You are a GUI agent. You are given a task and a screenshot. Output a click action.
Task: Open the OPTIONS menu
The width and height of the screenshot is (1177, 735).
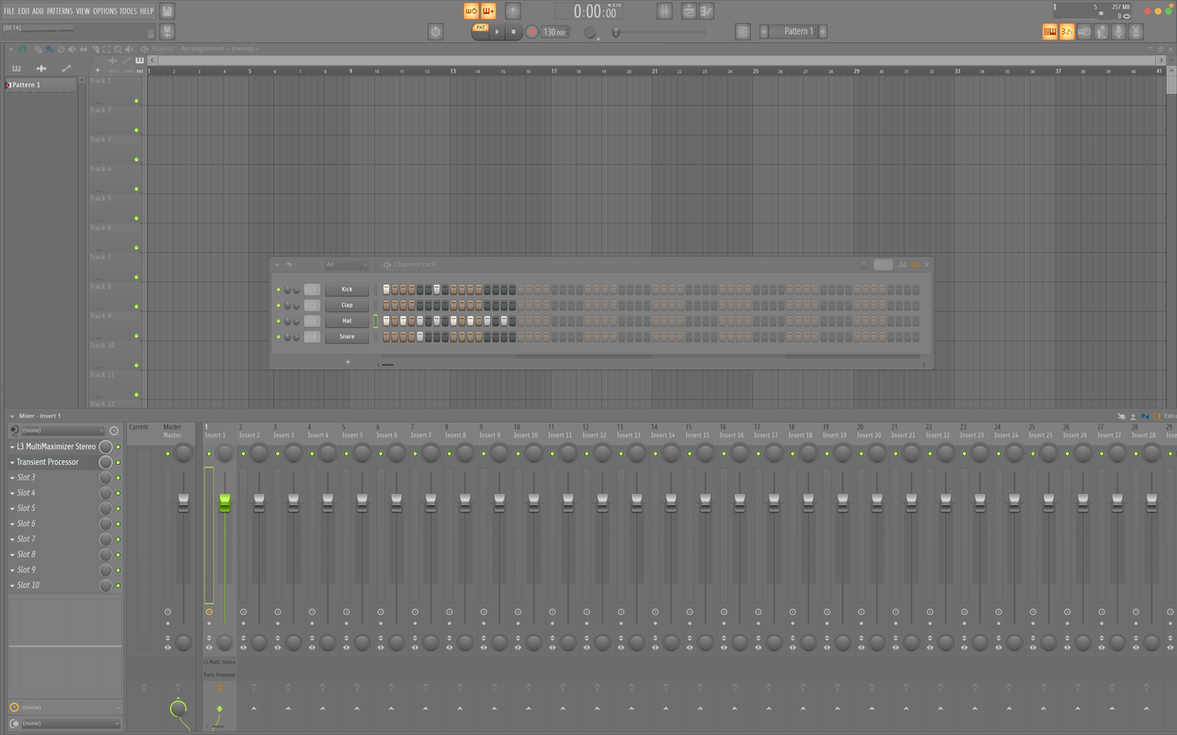[105, 11]
